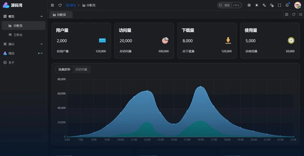Click the 500,000 total visits value

[164, 51]
